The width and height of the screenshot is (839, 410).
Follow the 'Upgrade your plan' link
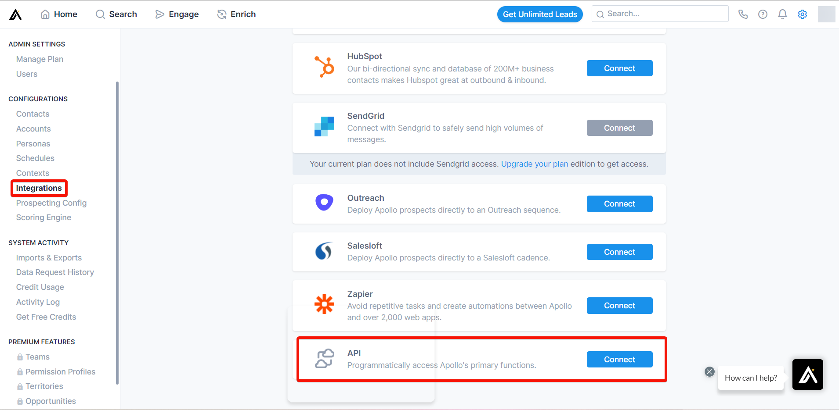pos(535,164)
